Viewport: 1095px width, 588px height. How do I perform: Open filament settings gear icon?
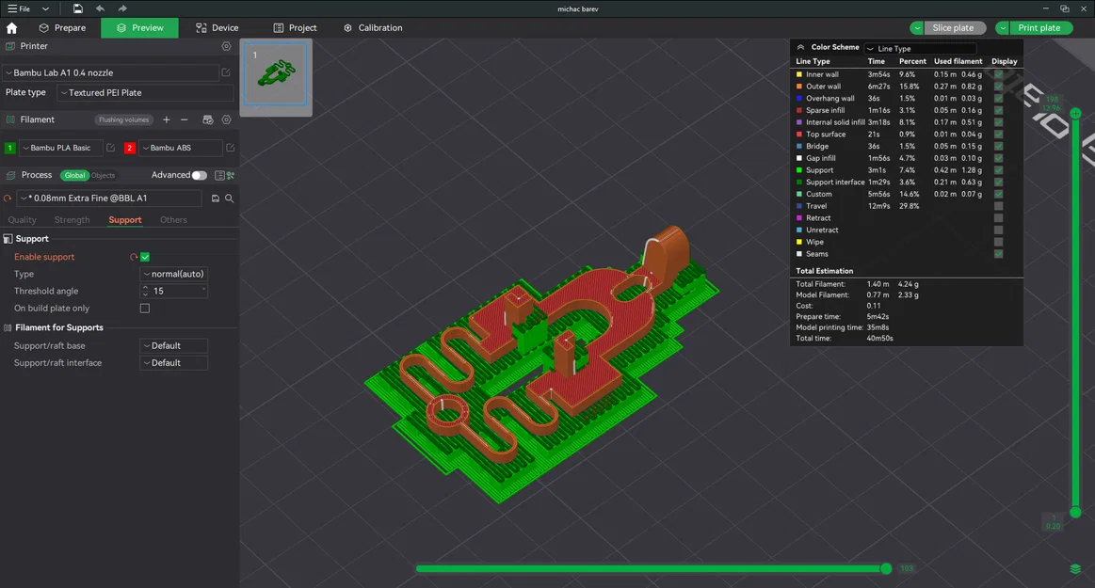click(x=226, y=120)
